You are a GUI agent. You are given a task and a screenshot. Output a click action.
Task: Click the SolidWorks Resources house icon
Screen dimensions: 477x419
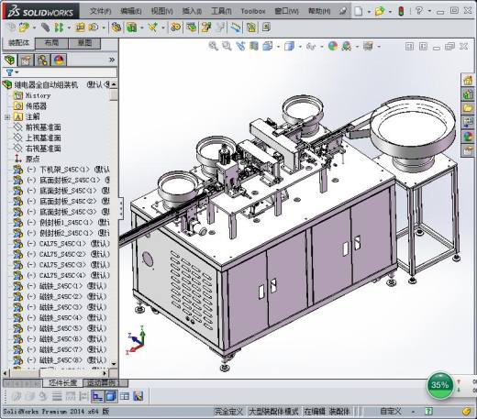tap(468, 81)
